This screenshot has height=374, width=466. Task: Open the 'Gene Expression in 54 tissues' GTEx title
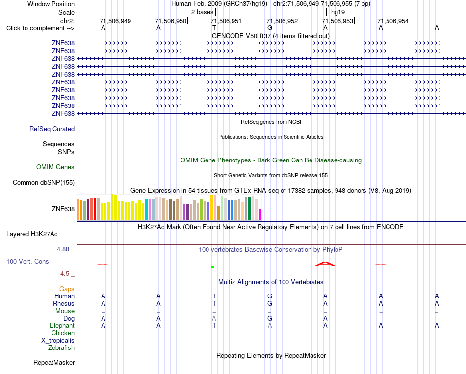(271, 190)
